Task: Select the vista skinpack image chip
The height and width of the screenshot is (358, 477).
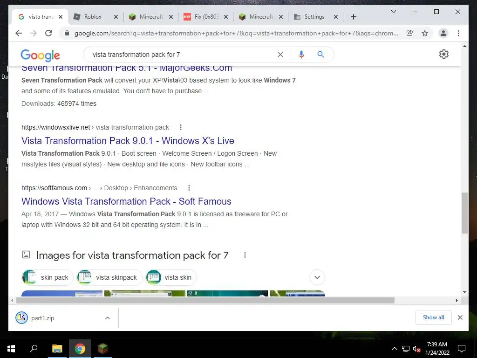Action: [109, 277]
